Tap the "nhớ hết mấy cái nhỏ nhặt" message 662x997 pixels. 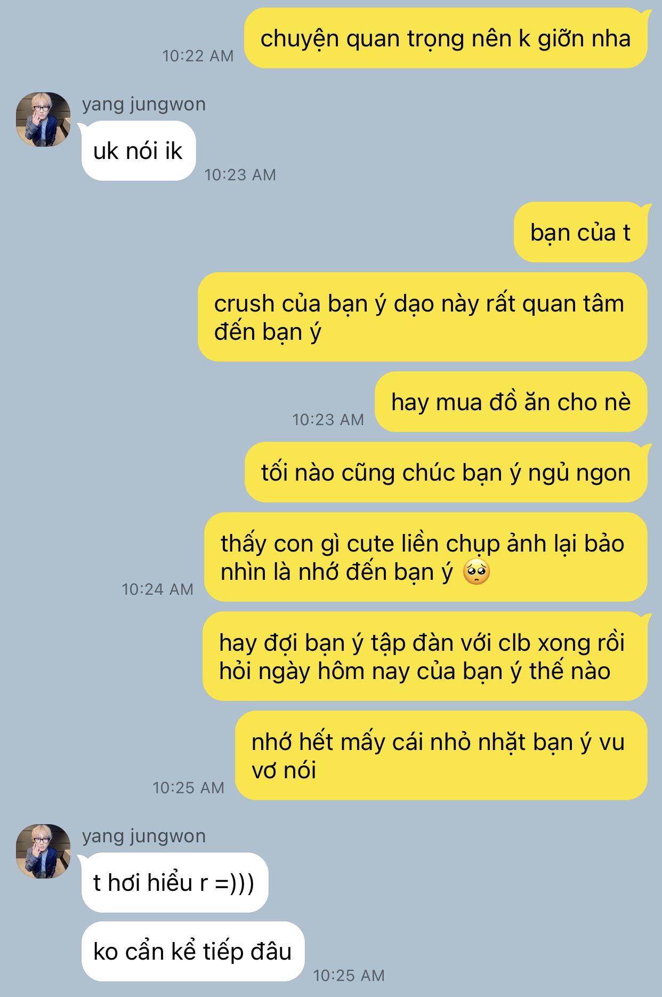(441, 756)
